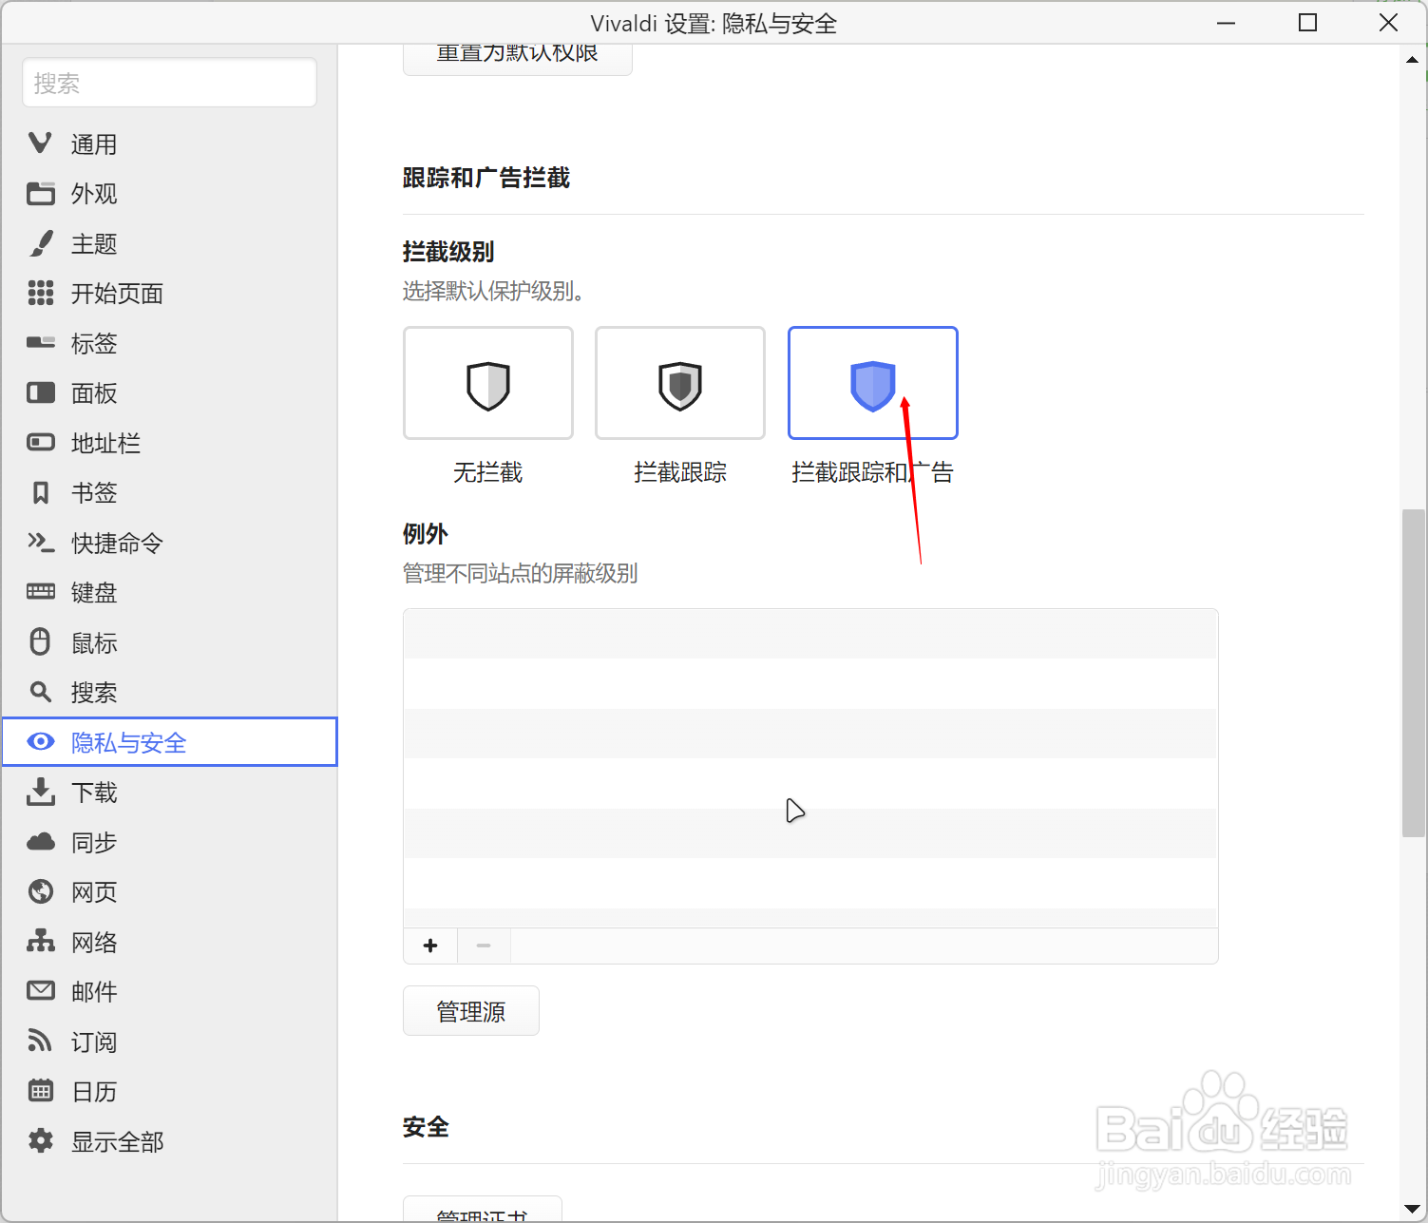Image resolution: width=1428 pixels, height=1223 pixels.
Task: Select the 拦截跟踪和广告 blocking level option
Action: tap(872, 383)
